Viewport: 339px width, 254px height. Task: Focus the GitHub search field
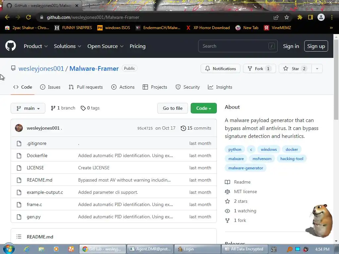(238, 46)
